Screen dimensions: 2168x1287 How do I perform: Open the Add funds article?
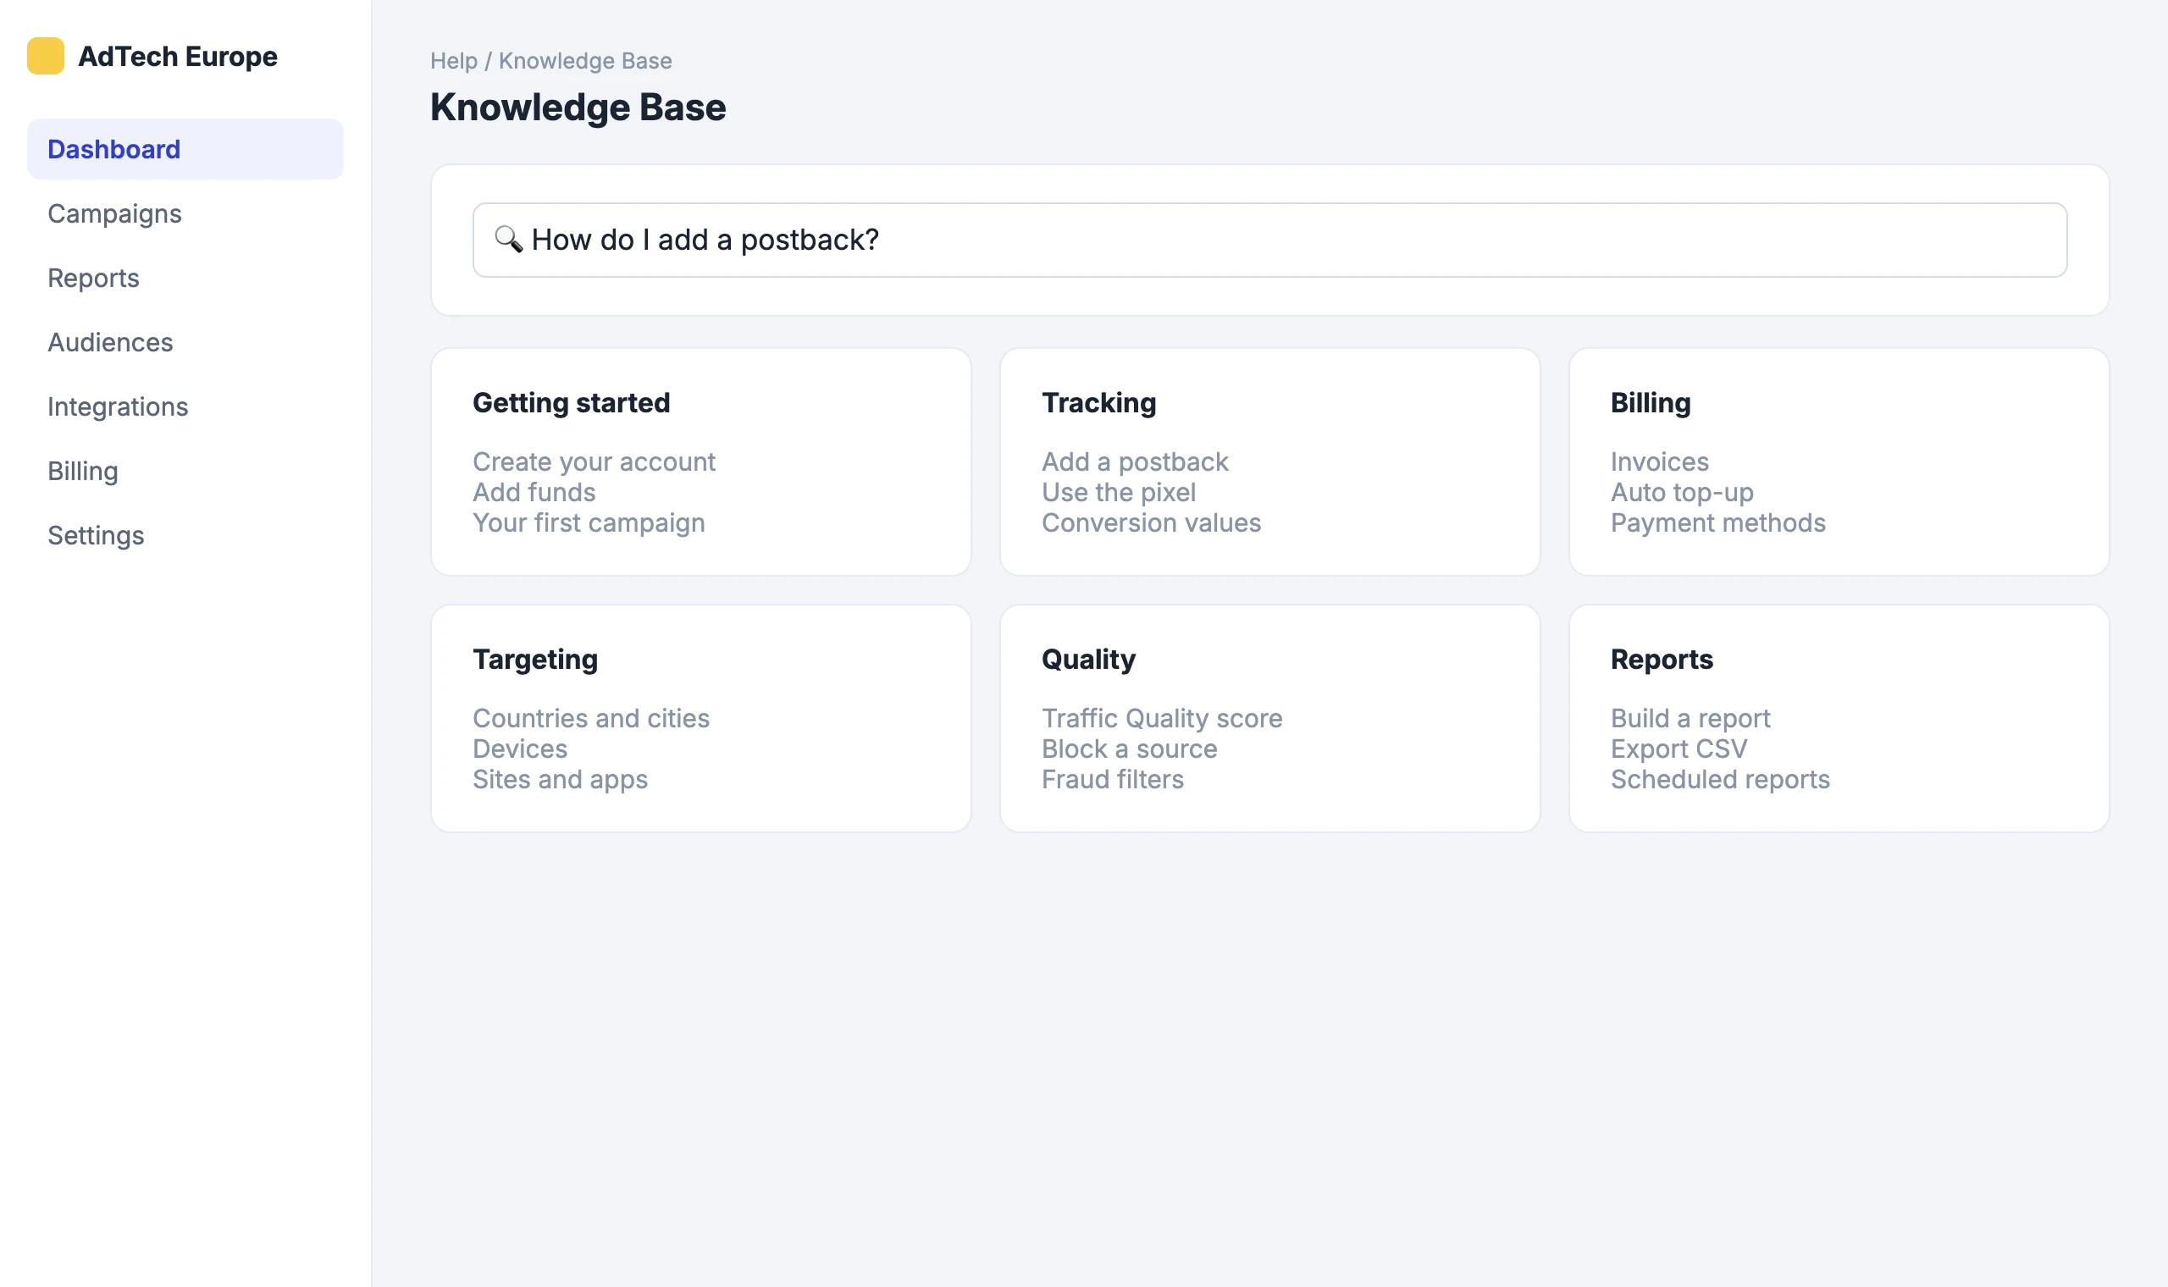coord(534,492)
